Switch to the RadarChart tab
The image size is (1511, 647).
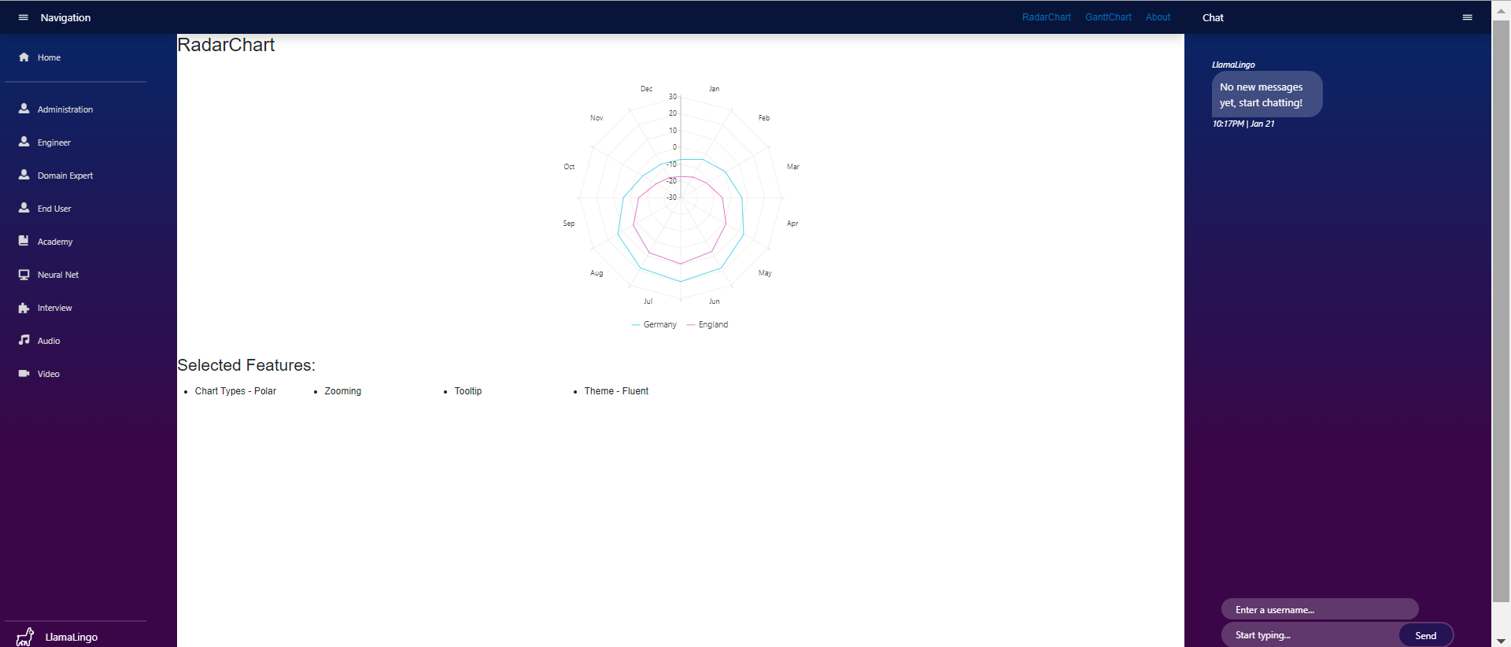point(1046,17)
